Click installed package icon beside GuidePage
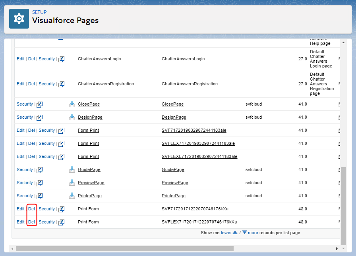This screenshot has height=256, width=356. (x=72, y=169)
